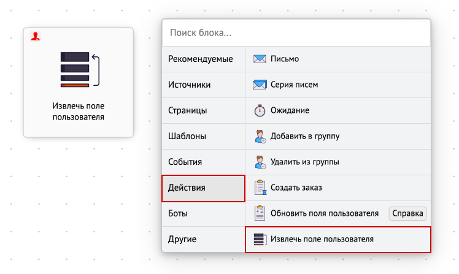459x274 pixels.
Task: Click the clipboard icon for Обновить поля пользователя
Action: click(260, 213)
